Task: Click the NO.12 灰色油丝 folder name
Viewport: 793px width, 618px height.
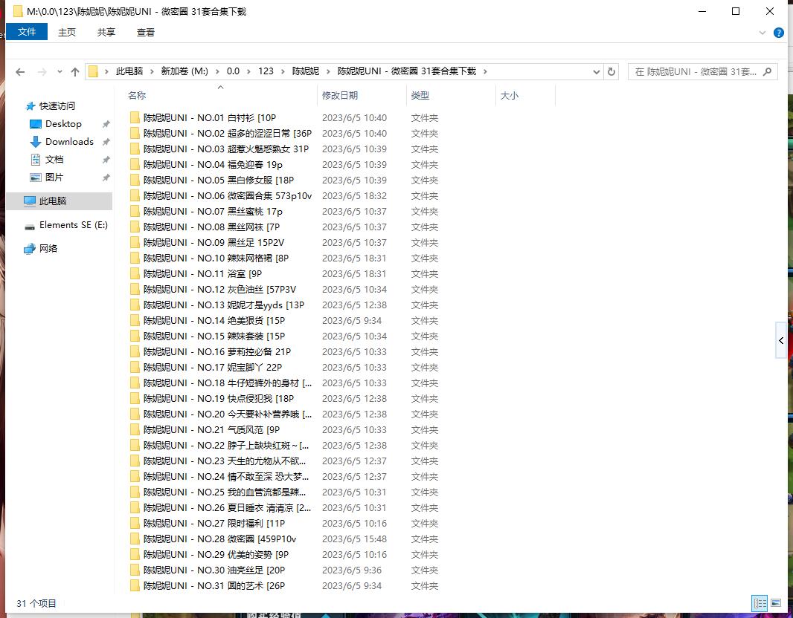Action: click(x=220, y=289)
